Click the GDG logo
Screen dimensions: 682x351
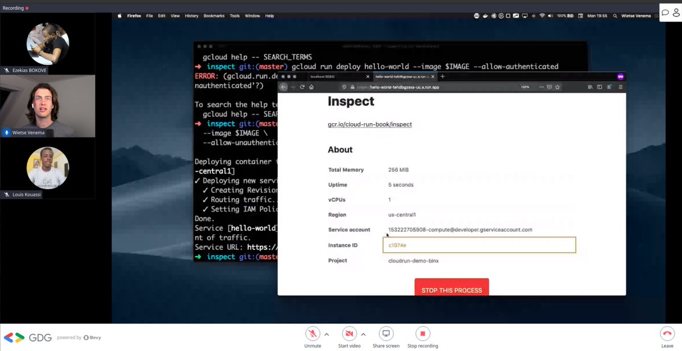(27, 337)
